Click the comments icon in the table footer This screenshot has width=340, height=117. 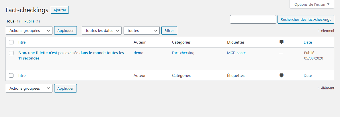coord(282,75)
